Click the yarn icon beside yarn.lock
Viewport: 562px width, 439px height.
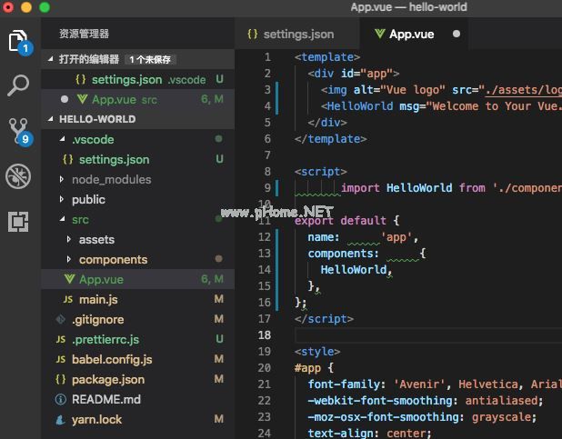61,419
